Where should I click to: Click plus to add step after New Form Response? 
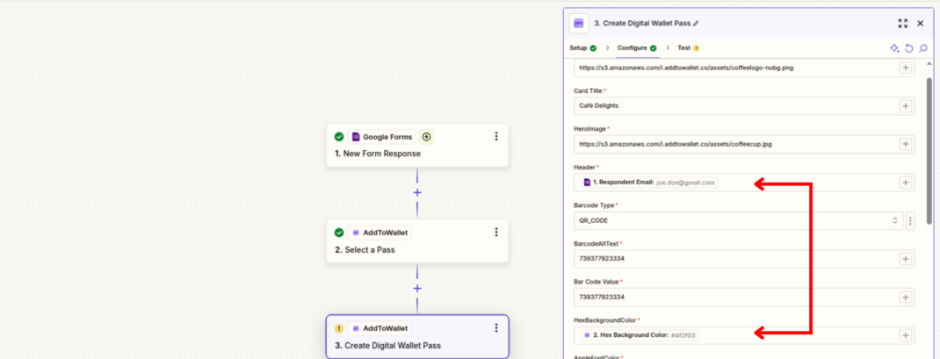click(417, 192)
